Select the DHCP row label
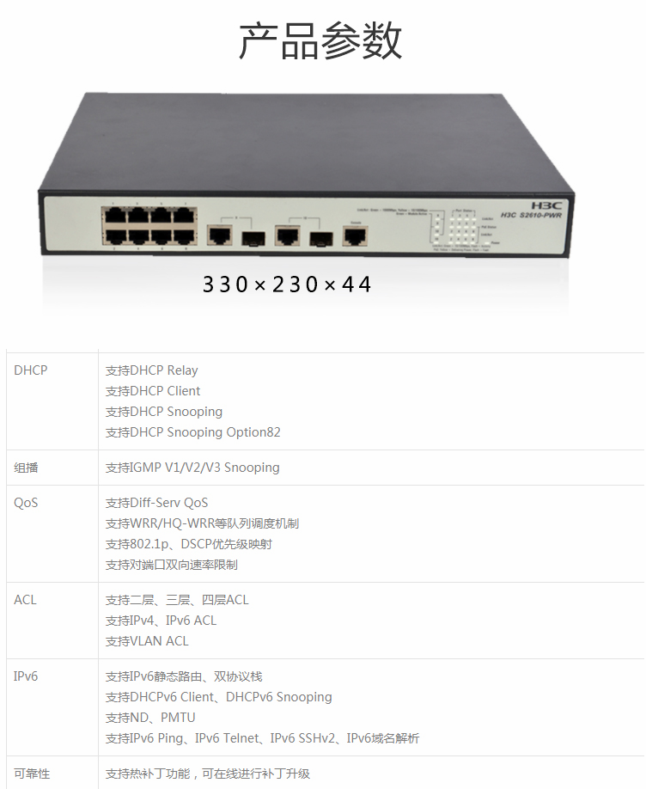The height and width of the screenshot is (789, 646). 31,370
